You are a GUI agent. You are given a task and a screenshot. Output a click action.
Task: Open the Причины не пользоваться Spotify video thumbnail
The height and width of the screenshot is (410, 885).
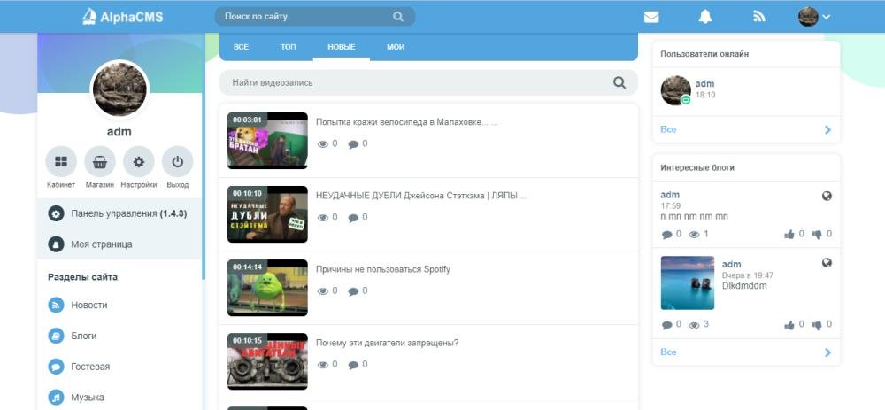pos(267,288)
